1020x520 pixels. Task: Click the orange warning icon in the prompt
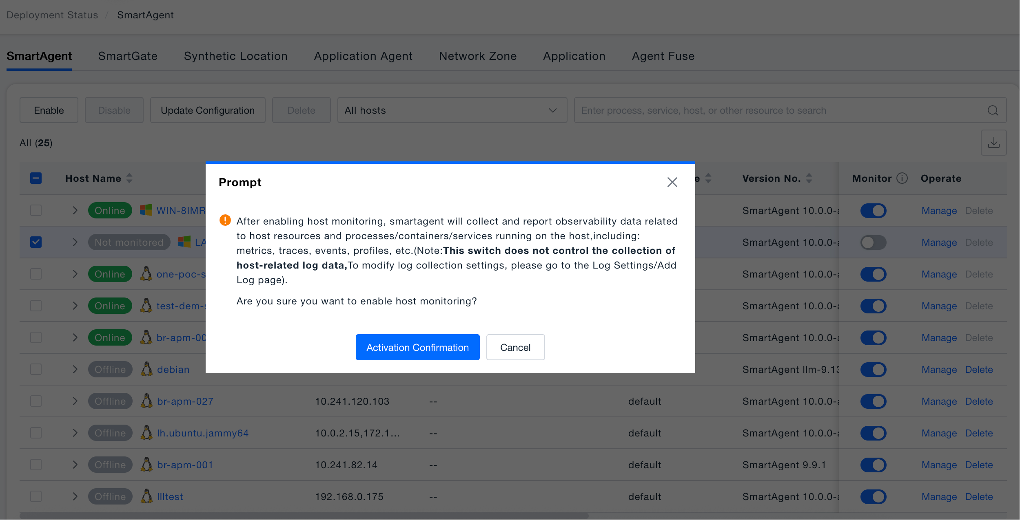225,220
